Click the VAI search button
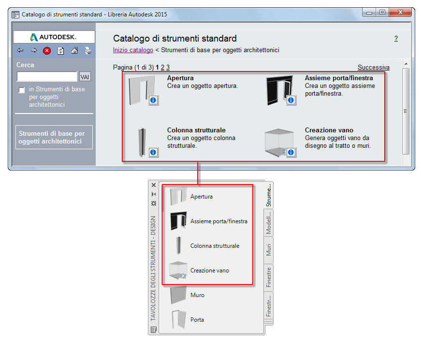This screenshot has height=342, width=421. (x=85, y=77)
